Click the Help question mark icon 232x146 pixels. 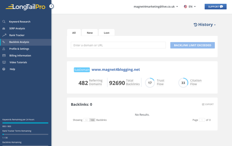[x=4, y=69]
